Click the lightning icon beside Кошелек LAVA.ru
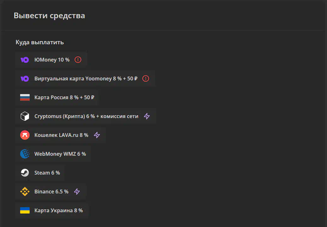Image resolution: width=327 pixels, height=227 pixels. [x=97, y=135]
